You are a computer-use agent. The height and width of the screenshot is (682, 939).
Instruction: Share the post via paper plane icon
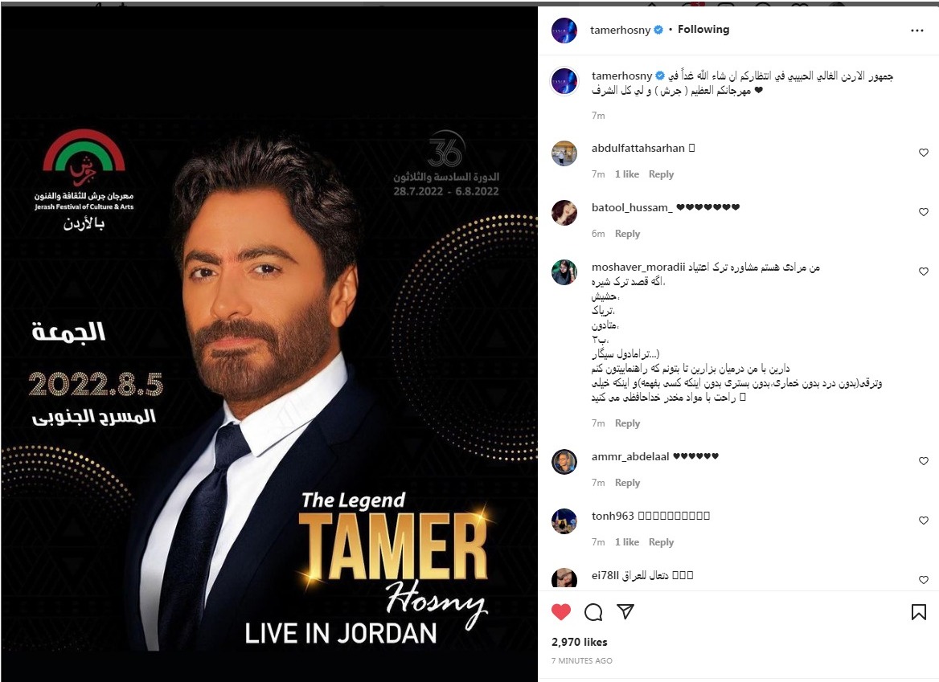pos(625,611)
